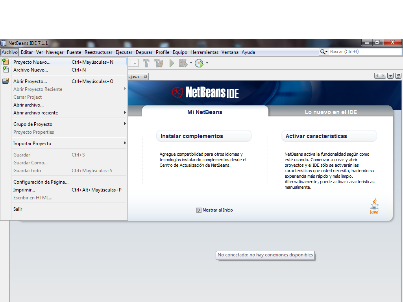Run the project with the green play icon
The width and height of the screenshot is (403, 302).
(171, 63)
